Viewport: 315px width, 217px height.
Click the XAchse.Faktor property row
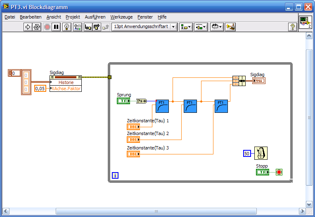pyautogui.click(x=66, y=89)
